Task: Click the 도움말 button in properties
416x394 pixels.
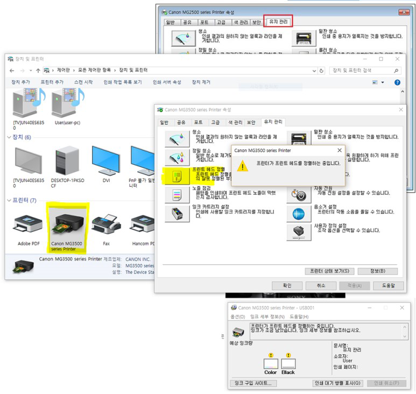Action: (x=389, y=285)
